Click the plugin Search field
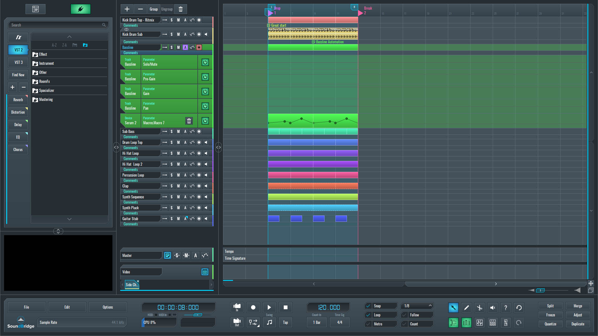The height and width of the screenshot is (336, 598). tap(58, 25)
